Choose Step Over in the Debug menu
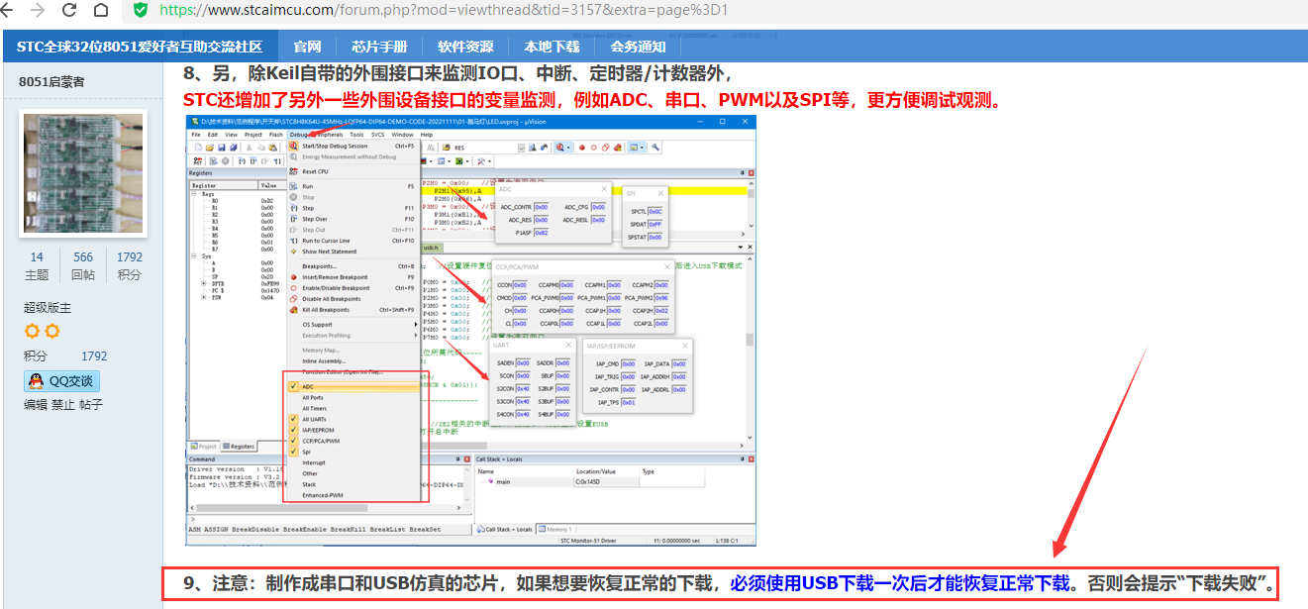1308x609 pixels. (x=353, y=219)
